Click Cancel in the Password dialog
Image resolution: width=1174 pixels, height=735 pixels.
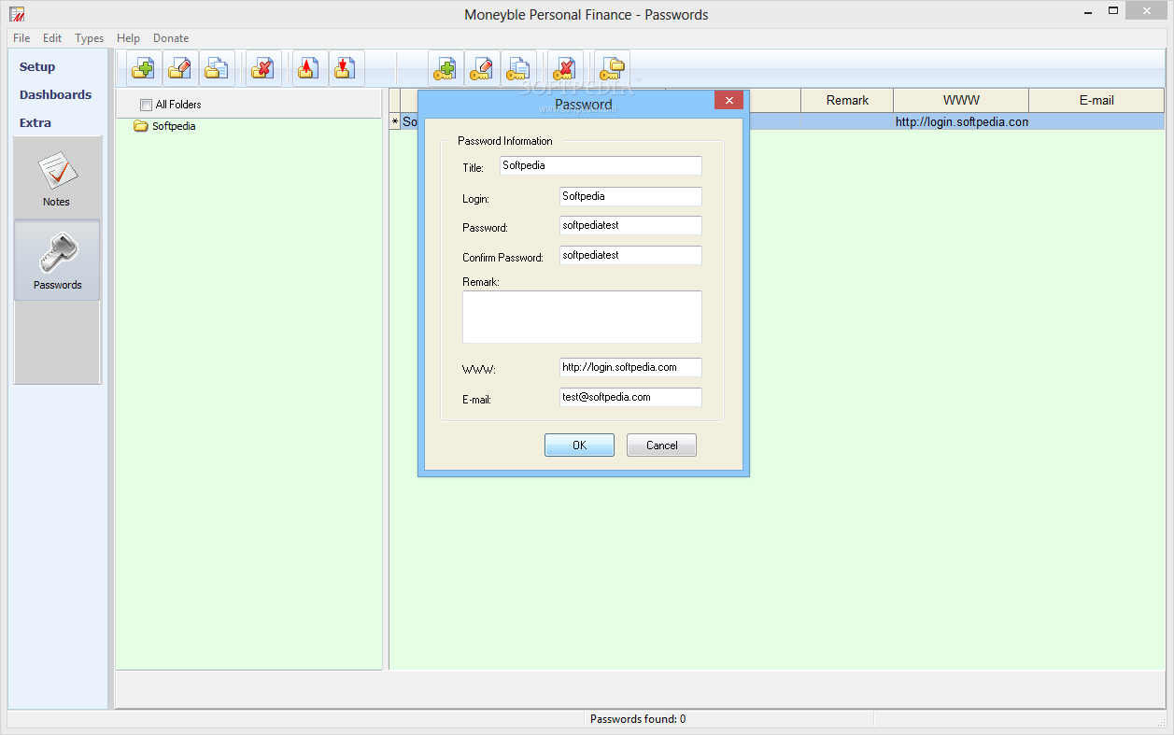[x=661, y=445]
